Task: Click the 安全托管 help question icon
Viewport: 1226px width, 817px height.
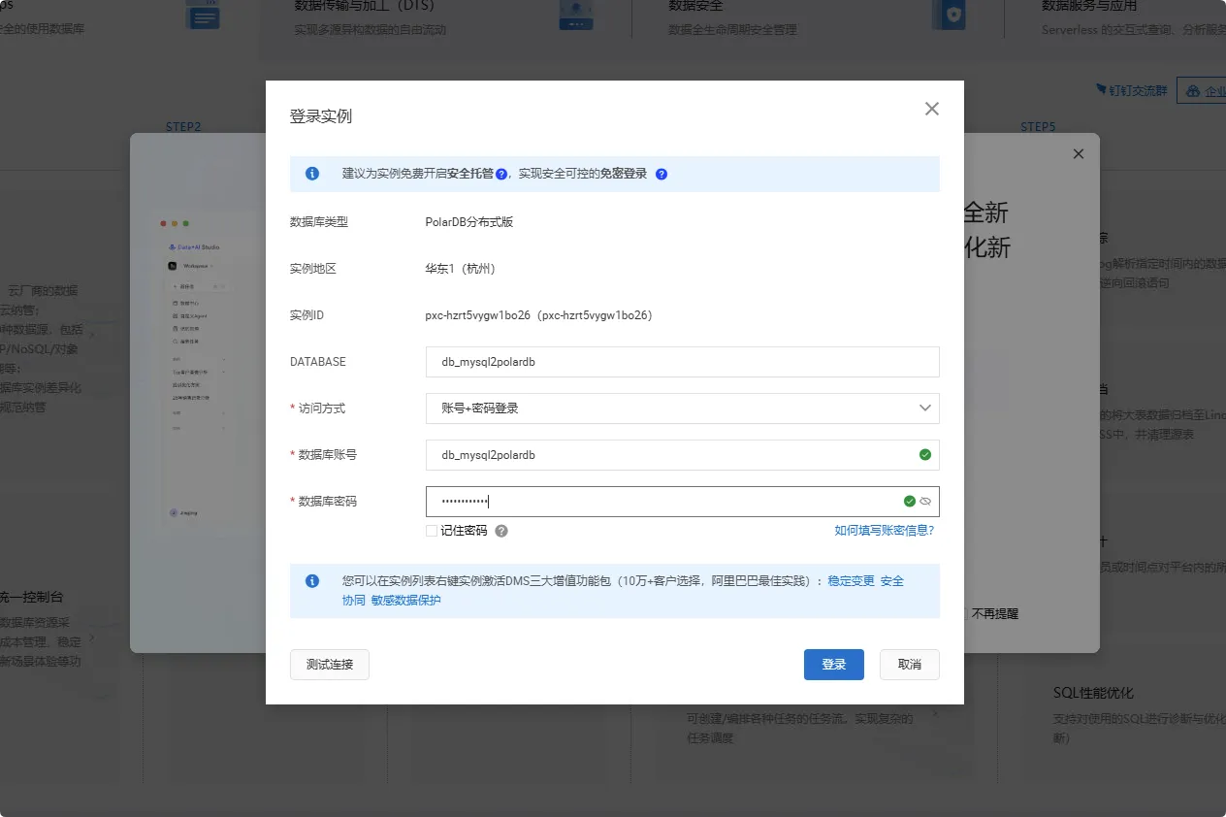Action: [x=500, y=174]
